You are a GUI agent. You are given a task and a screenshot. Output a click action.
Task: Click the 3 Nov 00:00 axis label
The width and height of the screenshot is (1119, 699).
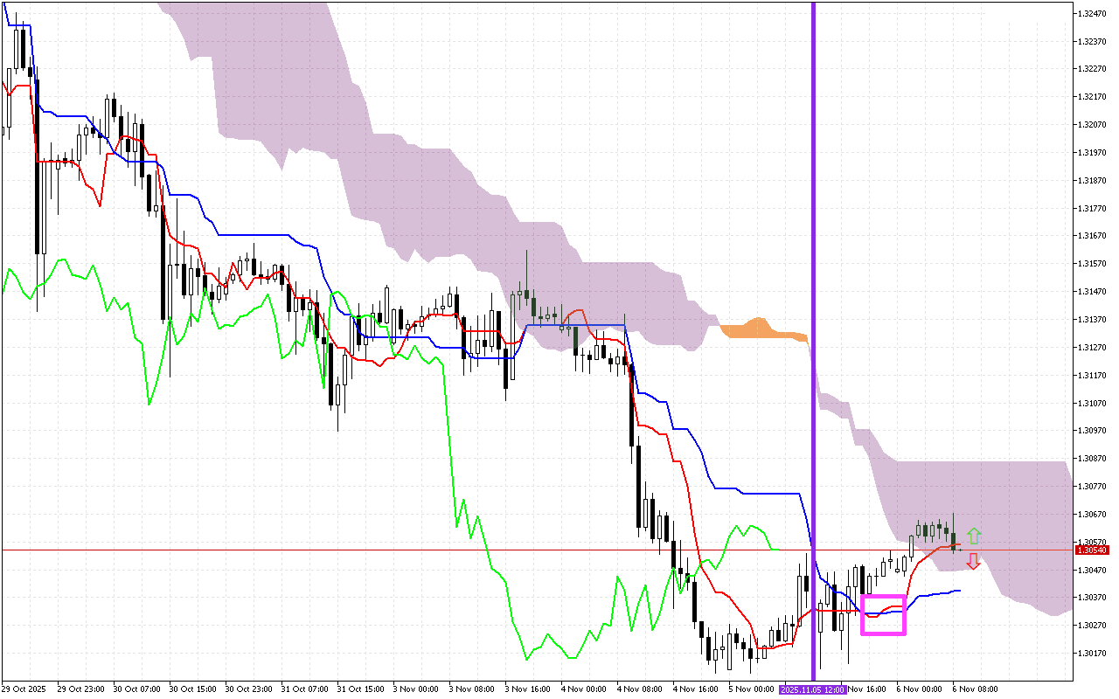pyautogui.click(x=415, y=689)
